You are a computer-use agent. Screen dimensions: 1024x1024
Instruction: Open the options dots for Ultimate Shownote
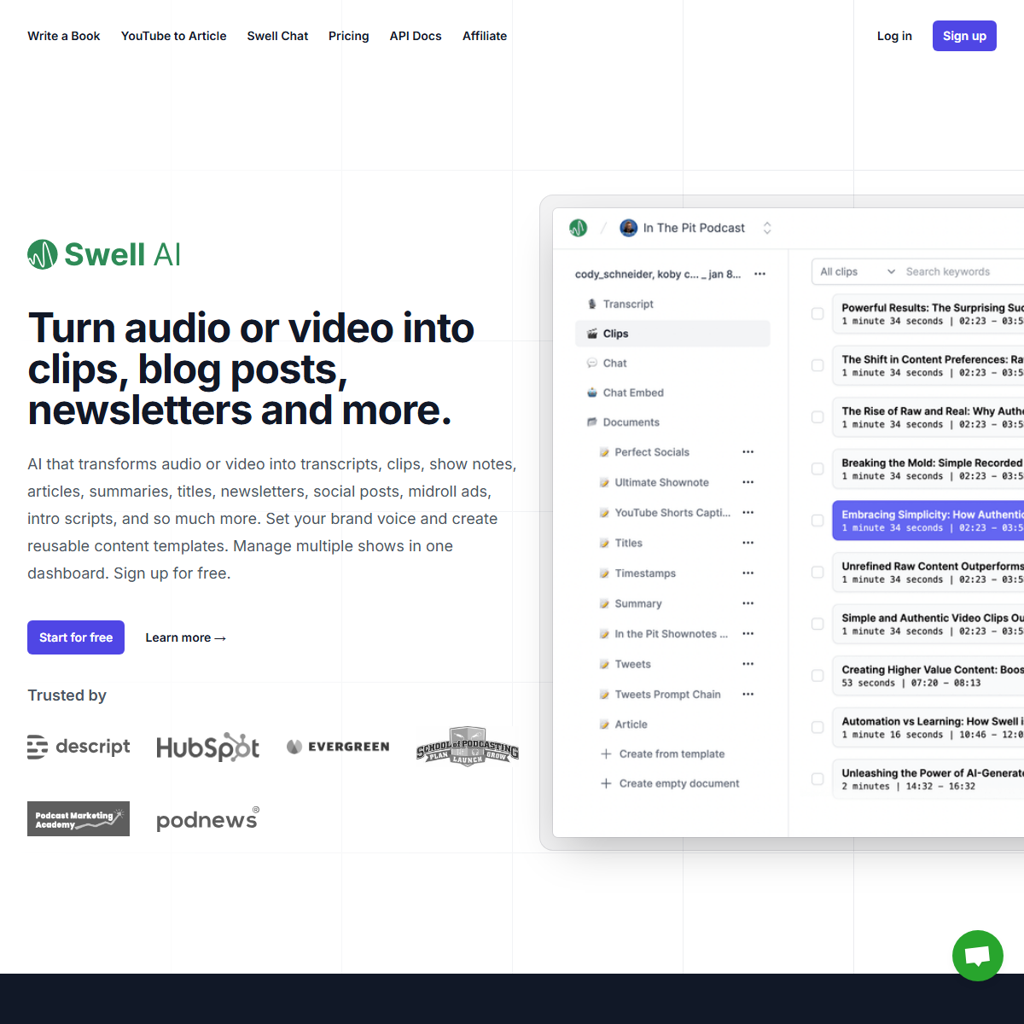point(748,482)
